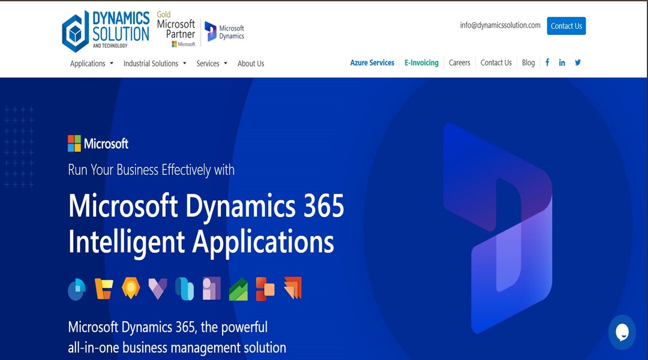The height and width of the screenshot is (360, 648).
Task: Select About Us in the menu bar
Action: [x=251, y=63]
